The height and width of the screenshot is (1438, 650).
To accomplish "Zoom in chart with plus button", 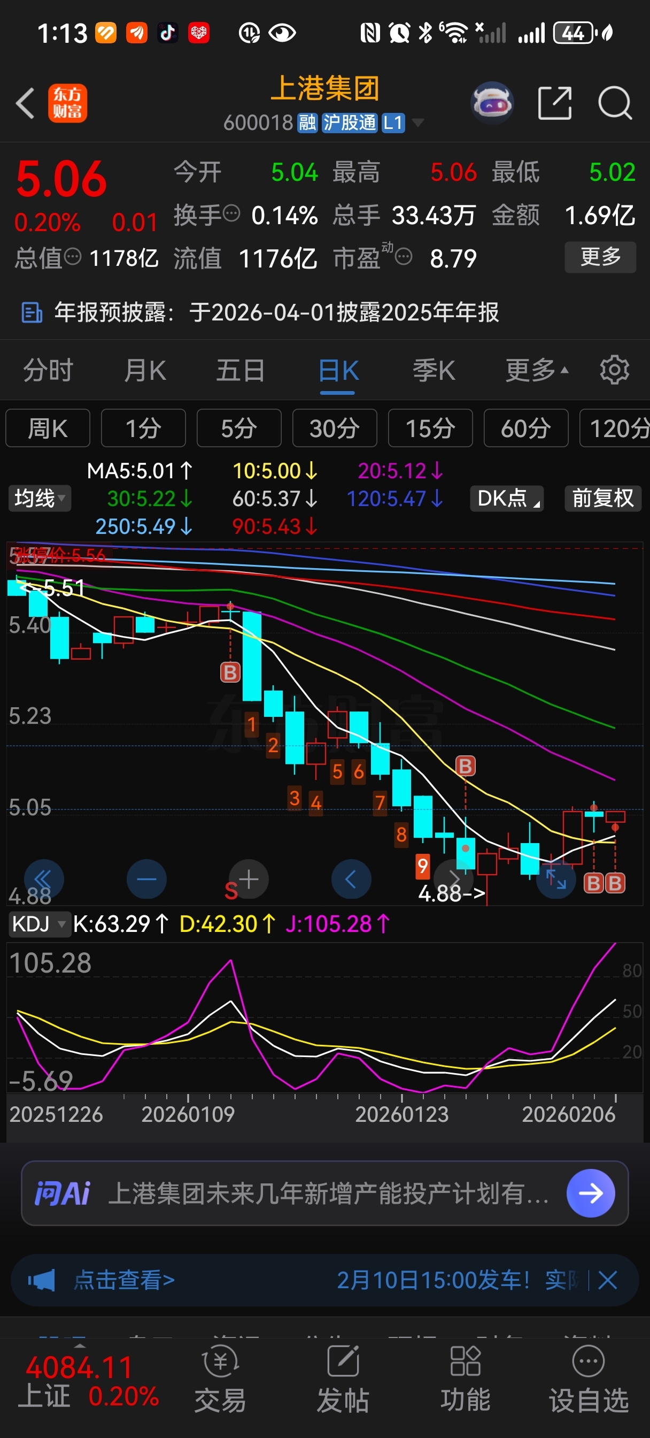I will [249, 878].
